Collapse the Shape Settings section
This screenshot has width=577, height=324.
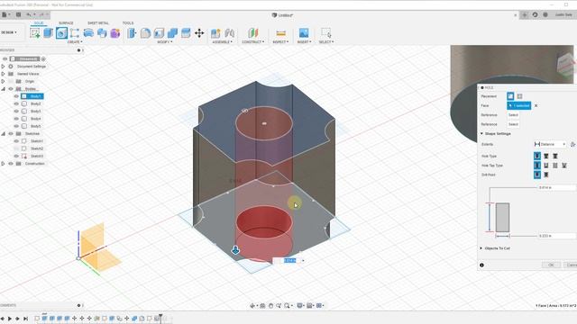click(x=481, y=134)
